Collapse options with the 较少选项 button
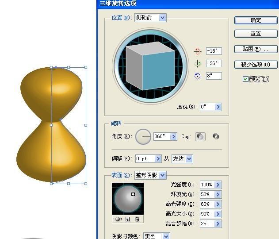 (256, 65)
